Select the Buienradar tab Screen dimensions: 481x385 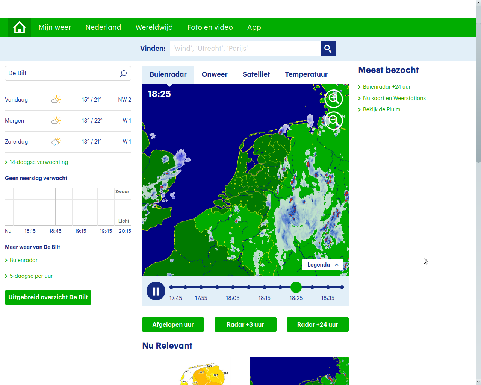click(168, 74)
